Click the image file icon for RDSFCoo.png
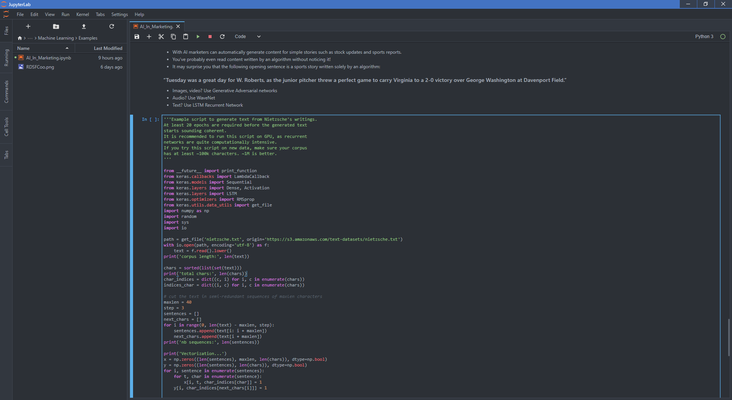This screenshot has width=732, height=400. (x=21, y=67)
